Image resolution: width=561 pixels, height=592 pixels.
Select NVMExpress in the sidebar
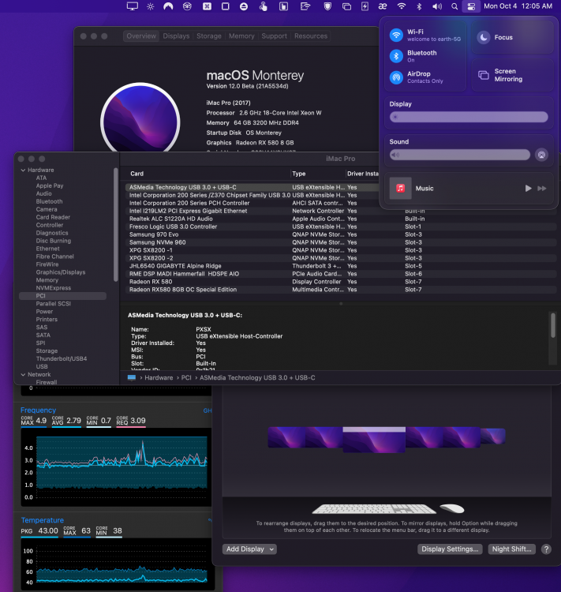point(53,288)
